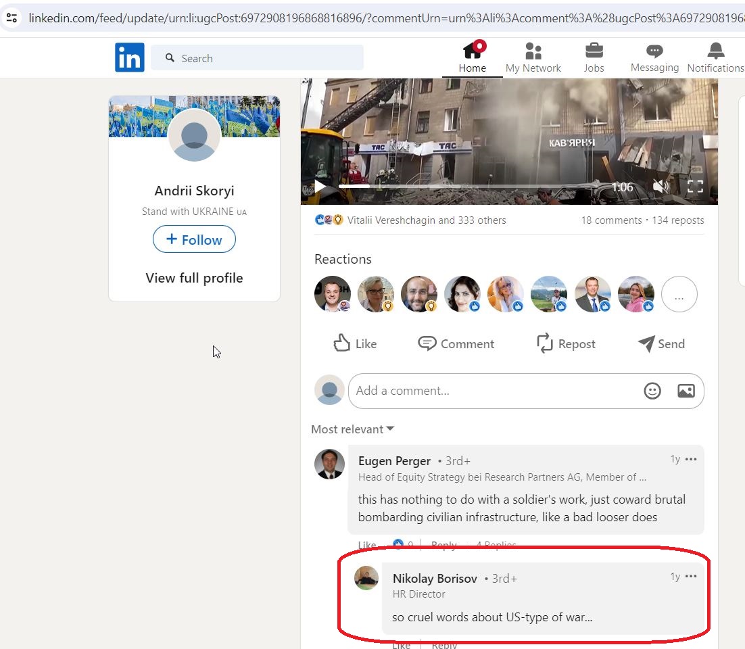The width and height of the screenshot is (745, 649).
Task: Click your avatar beside comment box
Action: pos(329,390)
